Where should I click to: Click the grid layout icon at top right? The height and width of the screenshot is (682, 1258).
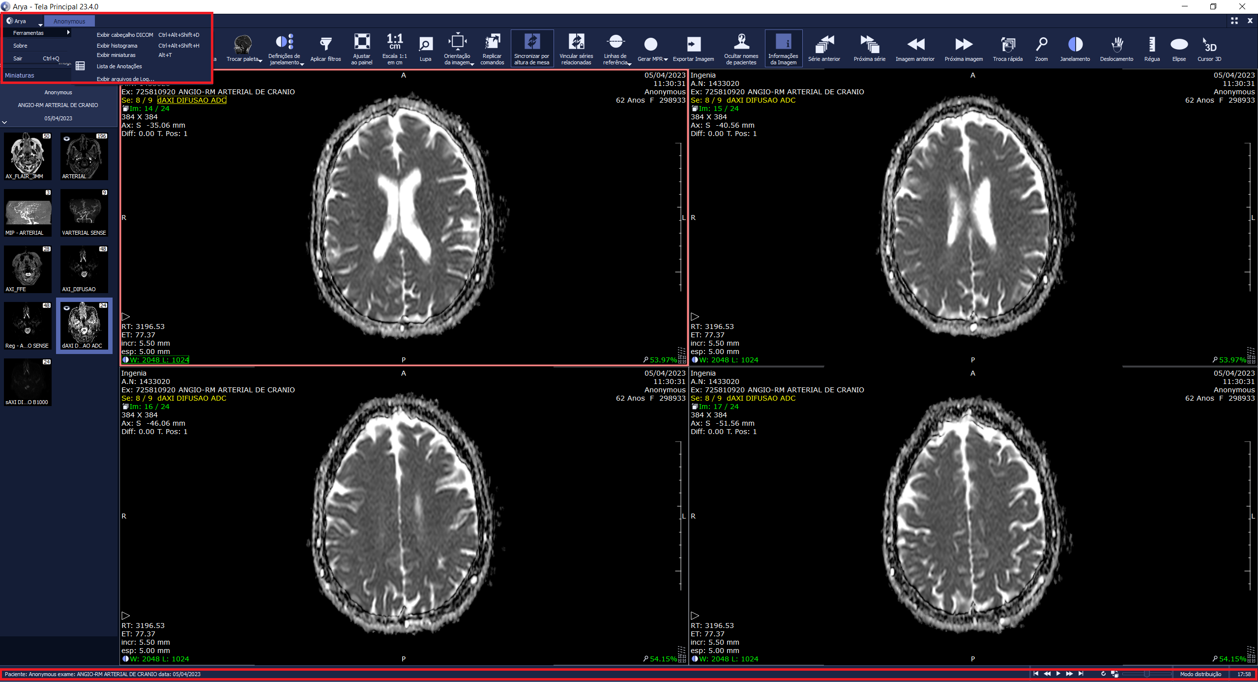(1234, 21)
